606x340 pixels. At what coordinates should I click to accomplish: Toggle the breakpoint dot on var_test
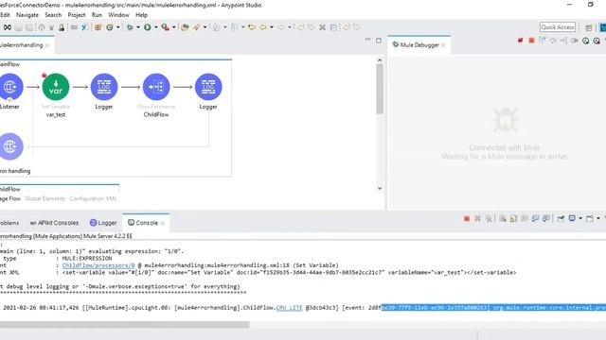pos(45,76)
